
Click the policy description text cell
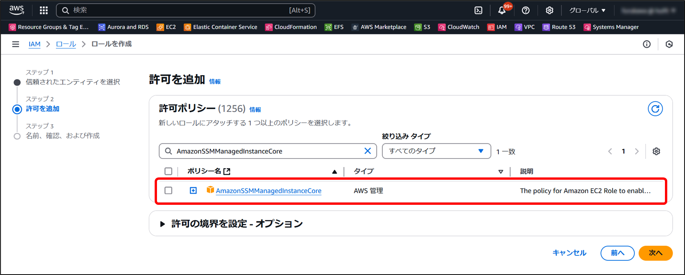point(585,191)
